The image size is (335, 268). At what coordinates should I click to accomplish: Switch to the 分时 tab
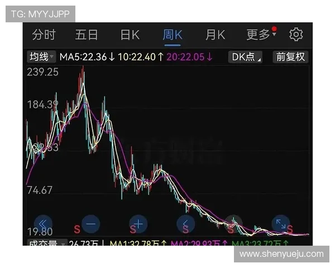click(x=44, y=35)
